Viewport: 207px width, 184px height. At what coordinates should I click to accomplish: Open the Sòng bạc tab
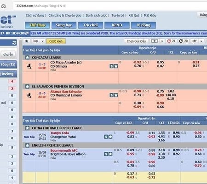64,25
